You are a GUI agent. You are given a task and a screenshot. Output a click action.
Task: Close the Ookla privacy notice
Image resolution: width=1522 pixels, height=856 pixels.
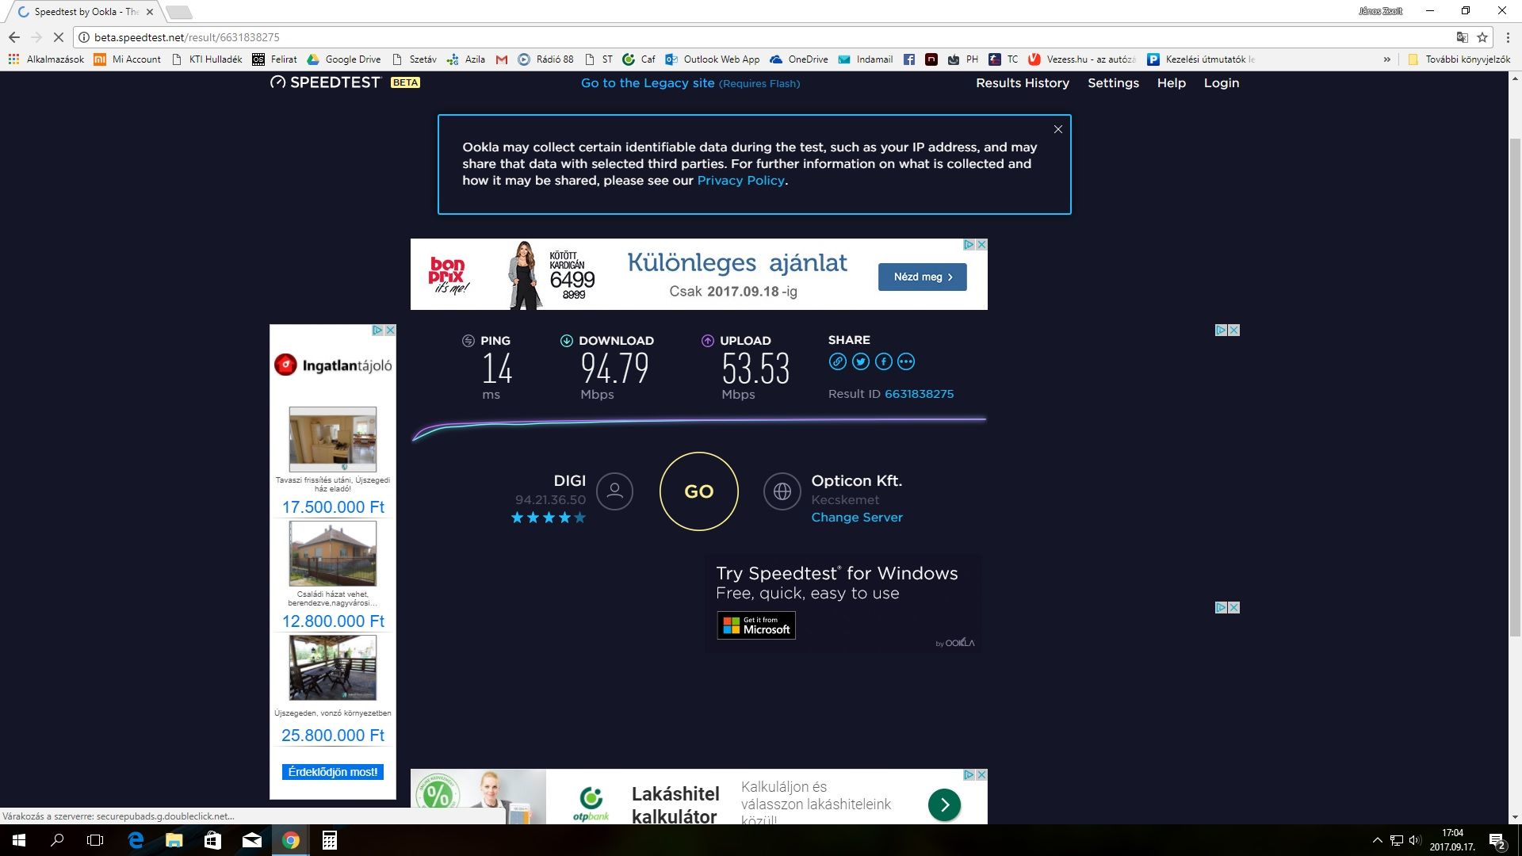coord(1057,129)
